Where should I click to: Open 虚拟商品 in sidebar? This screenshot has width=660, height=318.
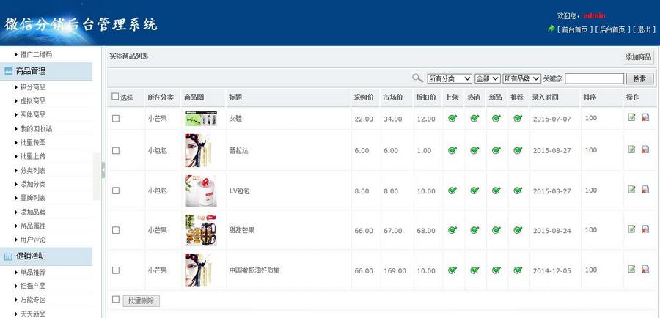pos(33,101)
